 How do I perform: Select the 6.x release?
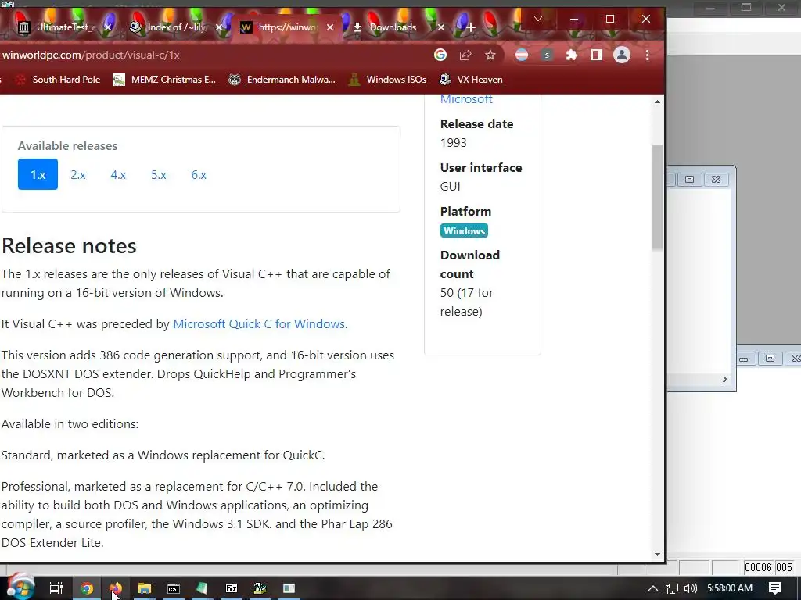click(x=199, y=174)
